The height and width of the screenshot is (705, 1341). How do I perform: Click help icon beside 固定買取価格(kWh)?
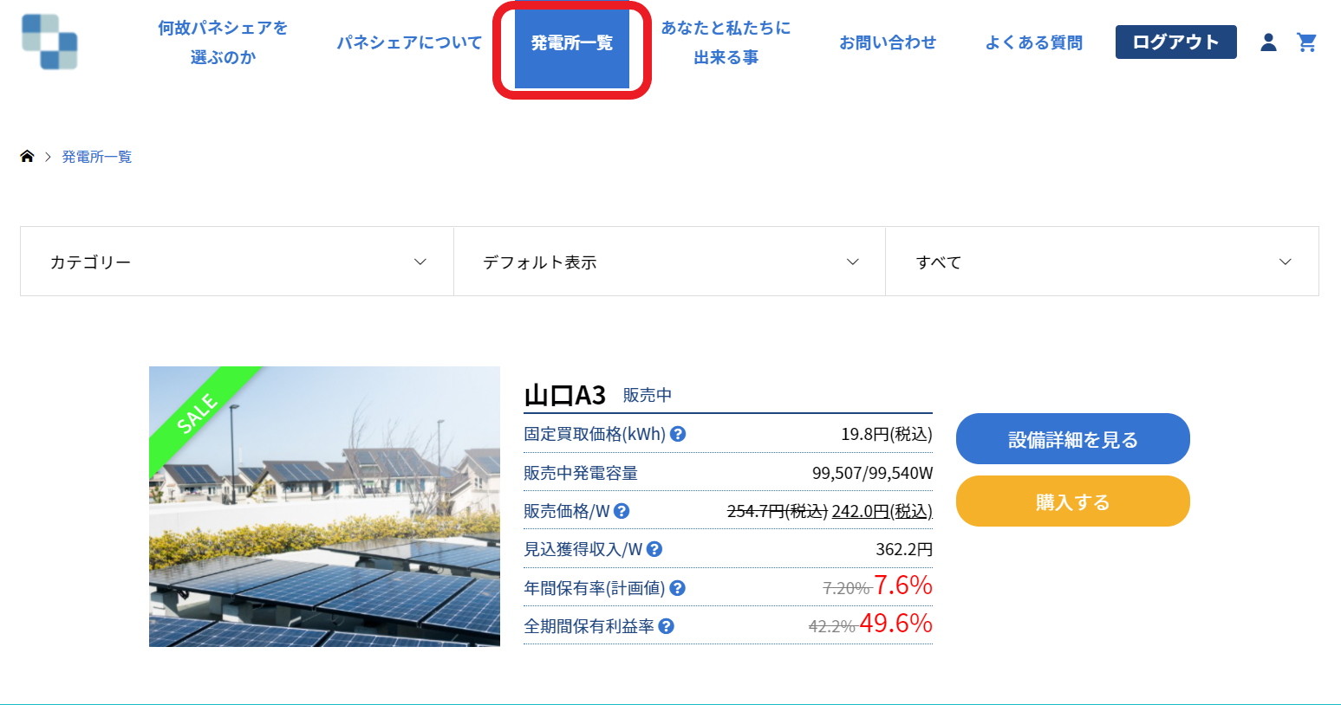tap(679, 434)
